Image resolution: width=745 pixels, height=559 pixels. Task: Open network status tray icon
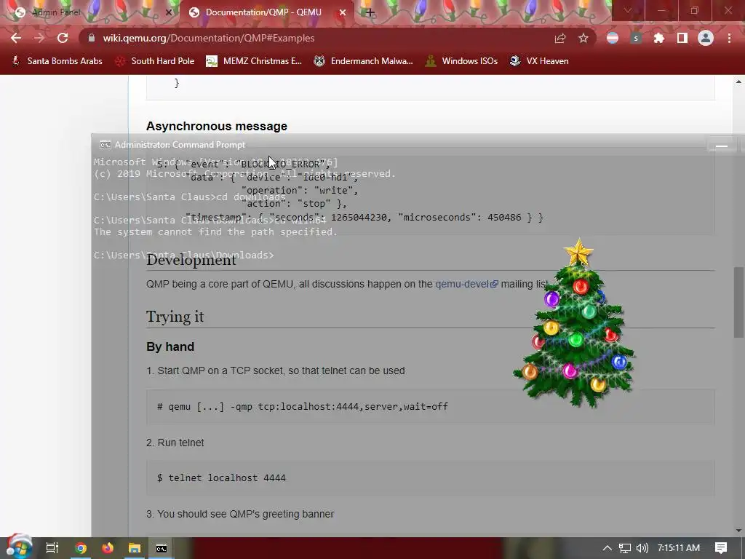(625, 548)
